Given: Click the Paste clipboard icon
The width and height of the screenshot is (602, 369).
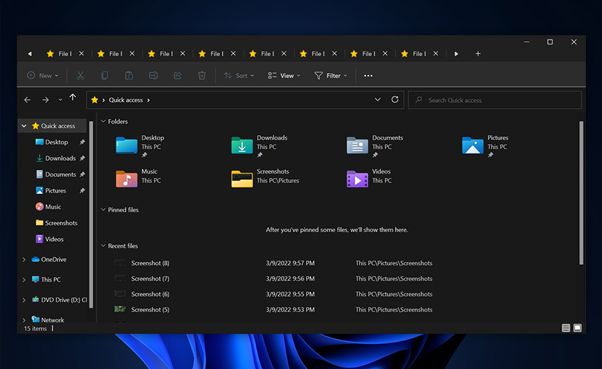Looking at the screenshot, I should click(129, 76).
